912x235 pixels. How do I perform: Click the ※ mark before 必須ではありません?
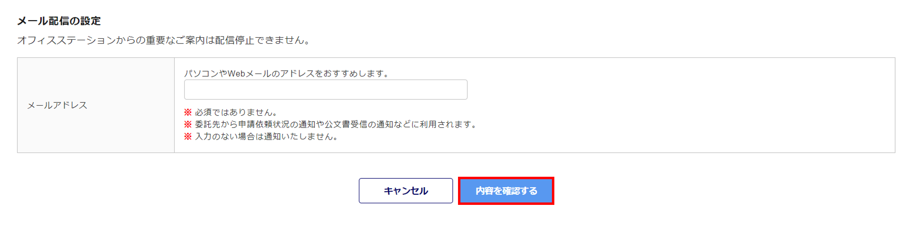pos(188,112)
